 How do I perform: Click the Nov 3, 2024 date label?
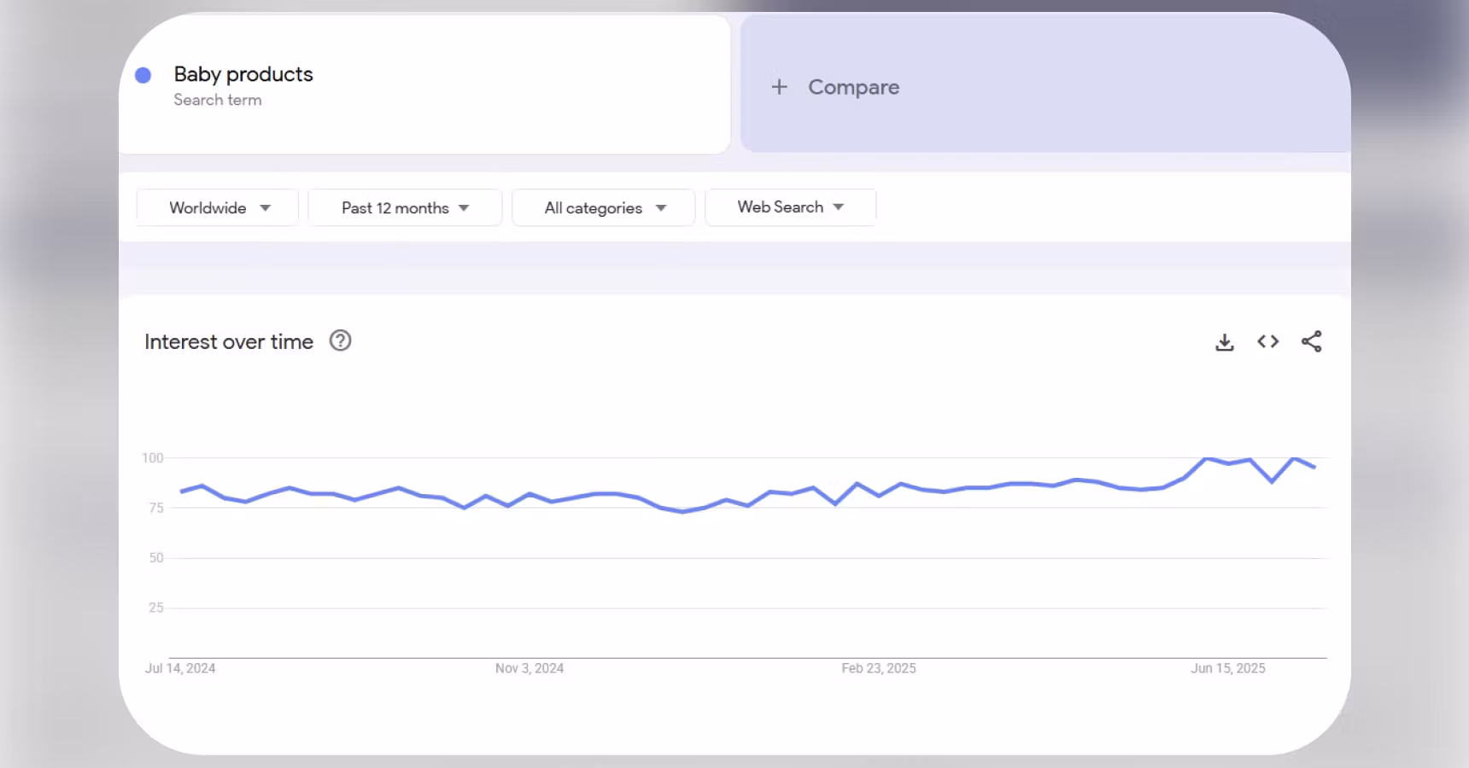[x=530, y=668]
